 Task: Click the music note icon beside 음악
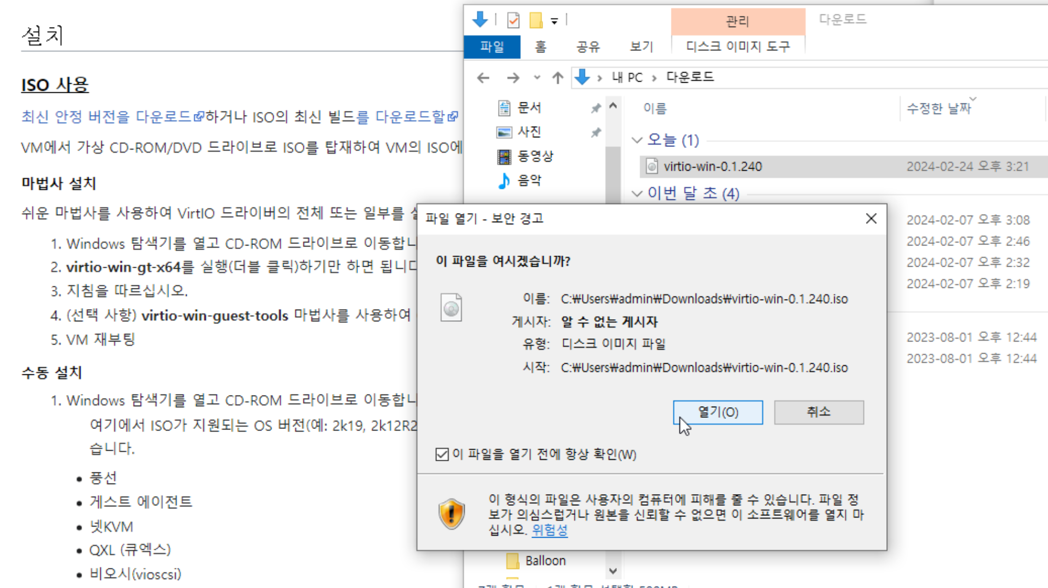504,181
